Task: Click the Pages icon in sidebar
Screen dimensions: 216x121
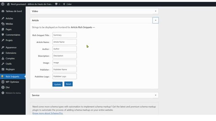Action: (3, 29)
